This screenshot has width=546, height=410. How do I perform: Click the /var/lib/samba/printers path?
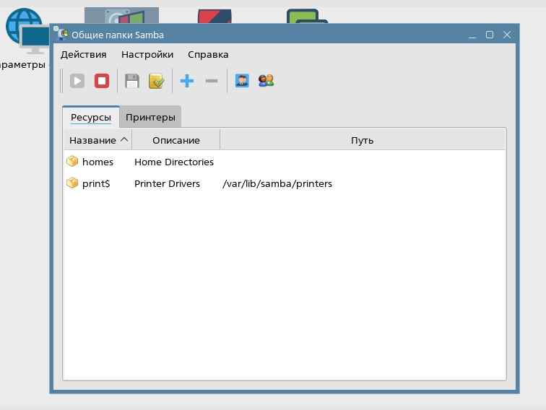[277, 184]
